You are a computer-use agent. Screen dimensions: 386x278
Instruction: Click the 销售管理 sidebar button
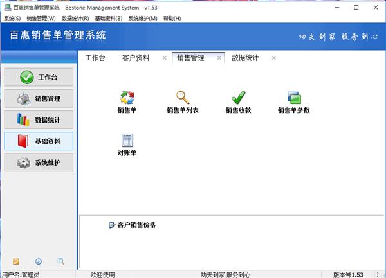(x=39, y=98)
